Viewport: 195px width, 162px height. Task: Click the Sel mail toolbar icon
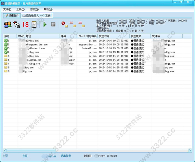[x=73, y=24]
